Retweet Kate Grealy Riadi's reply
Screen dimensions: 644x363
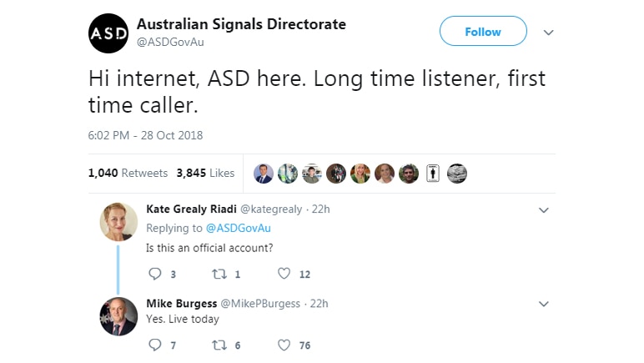pos(219,274)
